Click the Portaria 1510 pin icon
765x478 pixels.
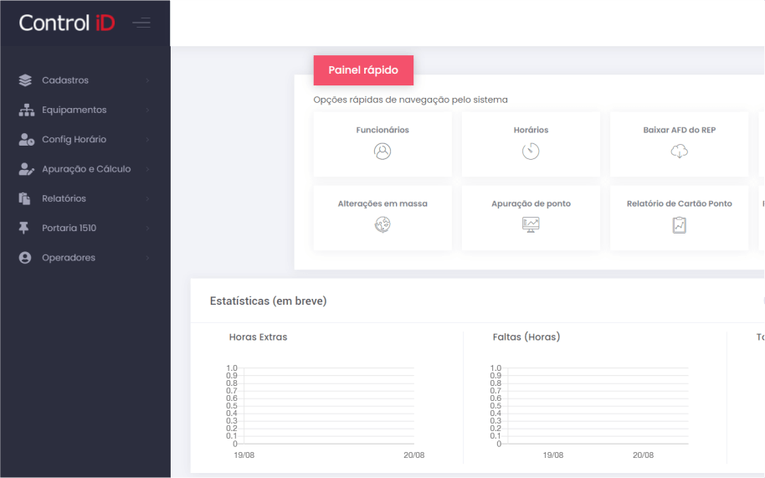[x=24, y=228]
